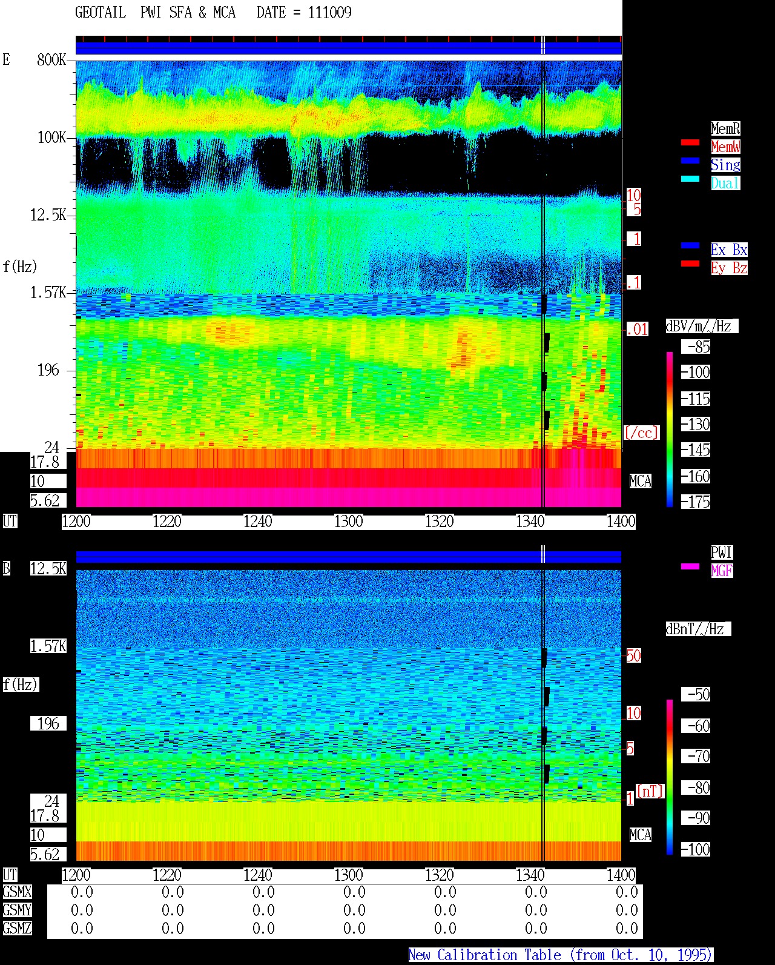Click the Ey Bz legend label
Image resolution: width=775 pixels, height=965 pixels.
729,268
